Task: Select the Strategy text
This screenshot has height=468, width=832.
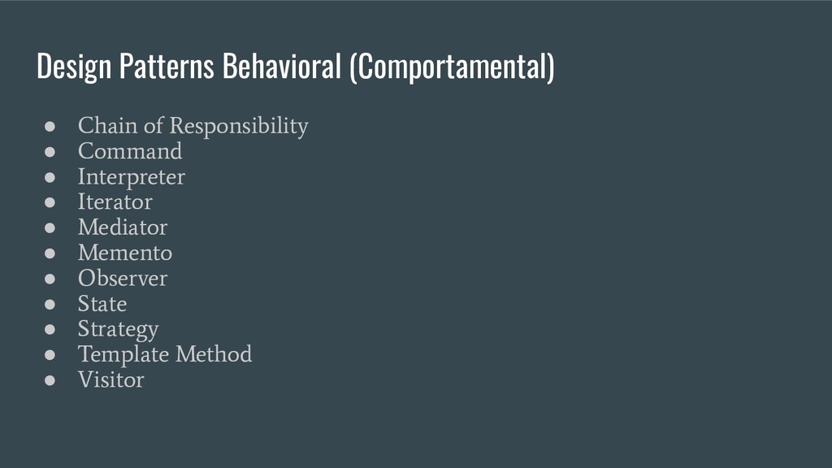Action: [119, 330]
